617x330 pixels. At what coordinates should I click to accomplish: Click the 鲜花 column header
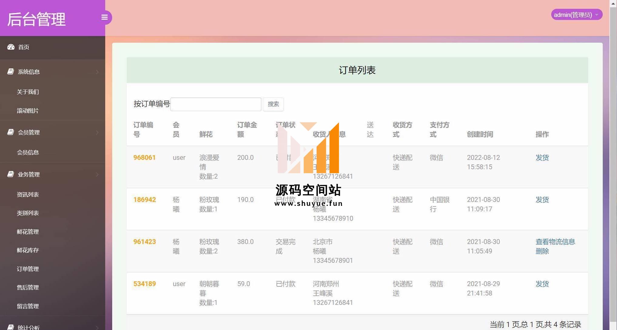(206, 134)
